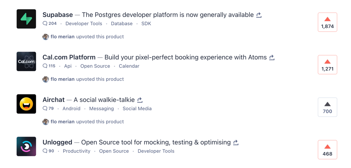Viewport: 351px width, 168px height.
Task: Click the SDK tag under Supabase
Action: tap(146, 24)
